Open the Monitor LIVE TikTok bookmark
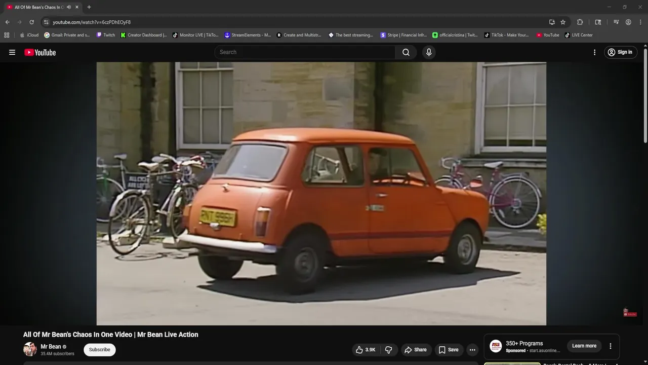 (x=195, y=35)
